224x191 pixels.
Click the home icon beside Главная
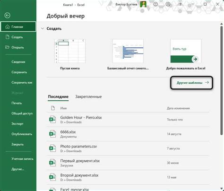click(x=8, y=27)
